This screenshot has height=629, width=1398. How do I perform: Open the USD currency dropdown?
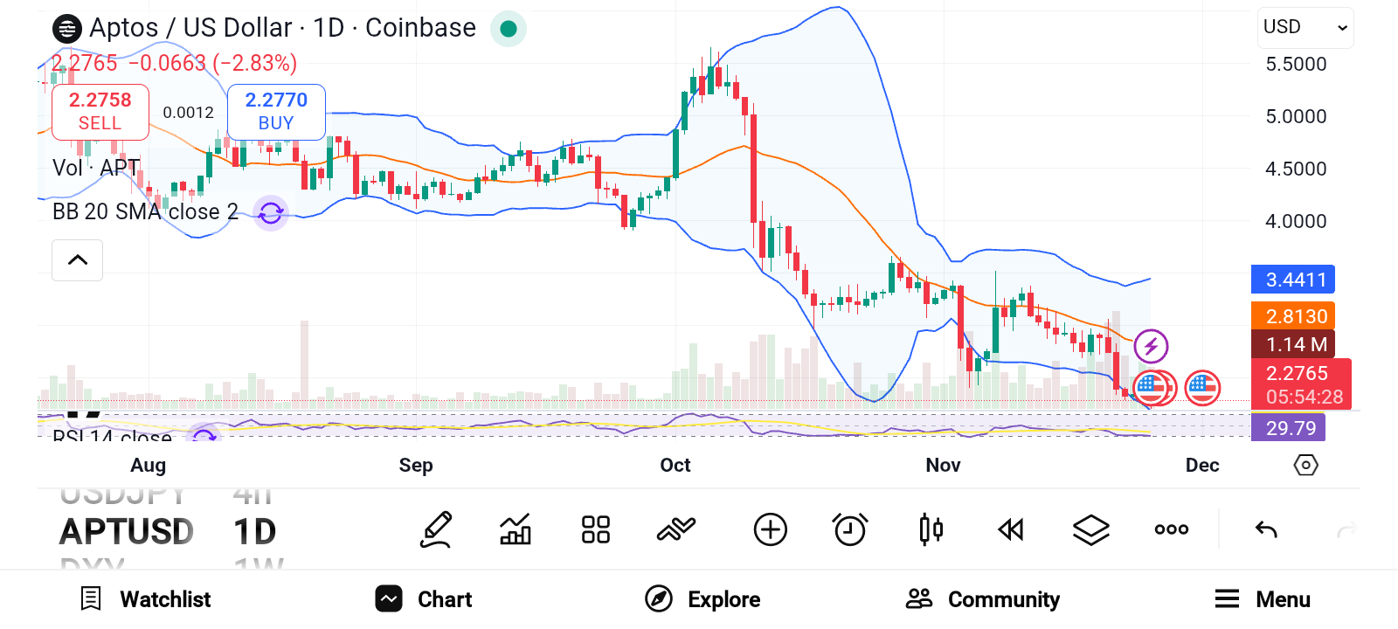click(x=1305, y=27)
